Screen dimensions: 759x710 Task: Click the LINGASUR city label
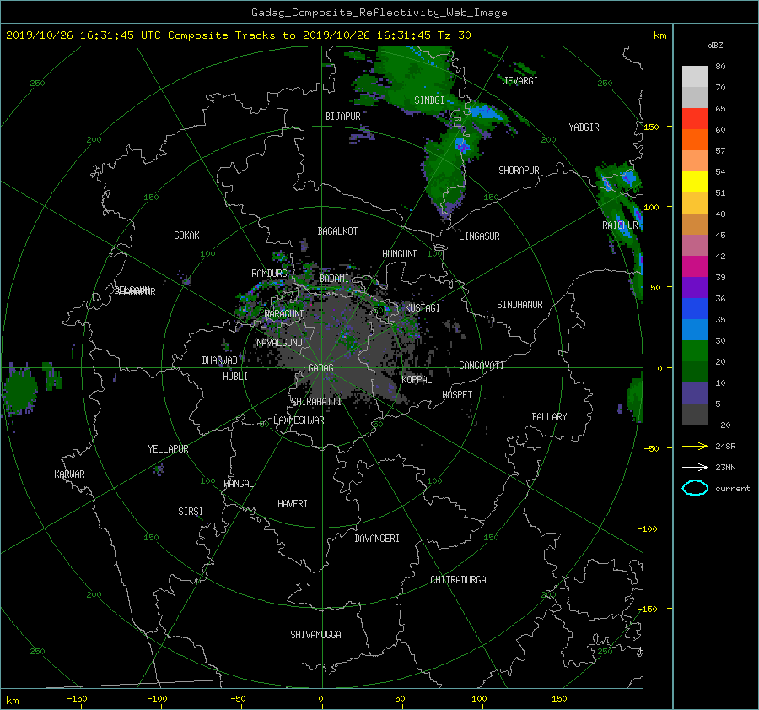(x=479, y=236)
